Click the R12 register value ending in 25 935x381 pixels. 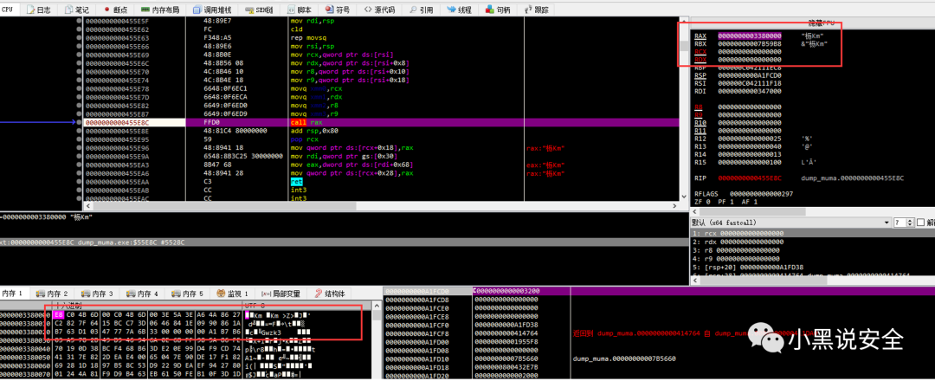tap(750, 139)
